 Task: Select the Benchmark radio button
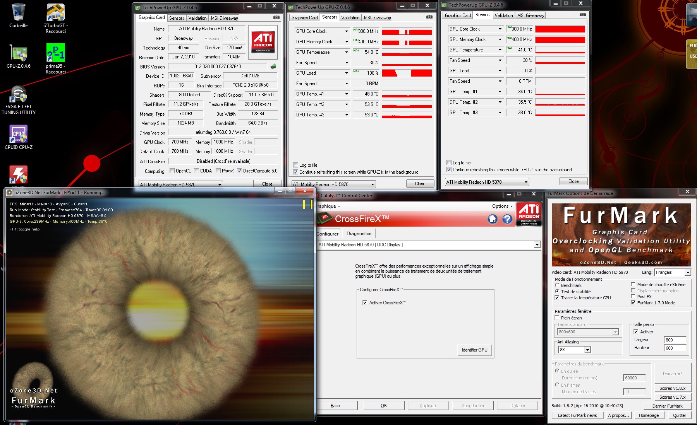click(x=557, y=285)
